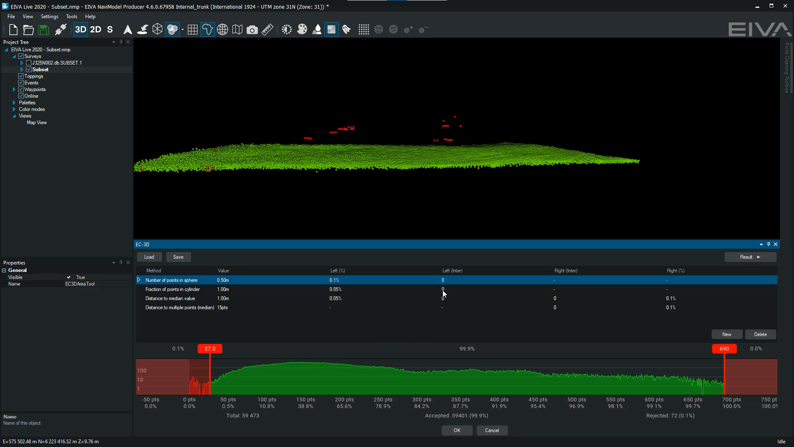Open the color palette icon
Viewport: 794px width, 447px height.
302,30
